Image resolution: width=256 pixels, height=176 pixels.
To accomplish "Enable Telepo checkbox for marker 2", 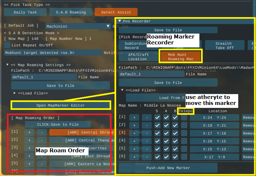I will [184, 125].
